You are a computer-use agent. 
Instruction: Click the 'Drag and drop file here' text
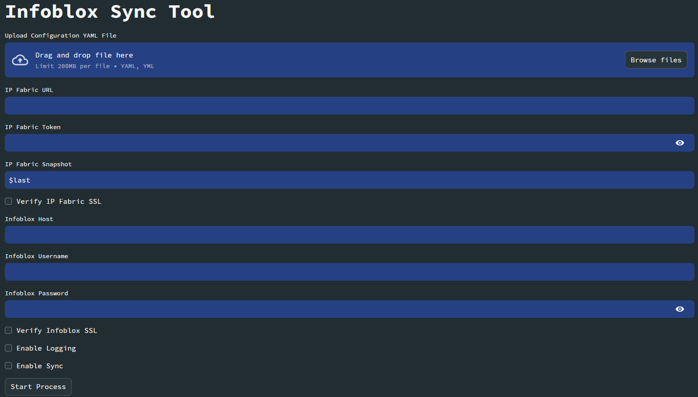coord(84,55)
